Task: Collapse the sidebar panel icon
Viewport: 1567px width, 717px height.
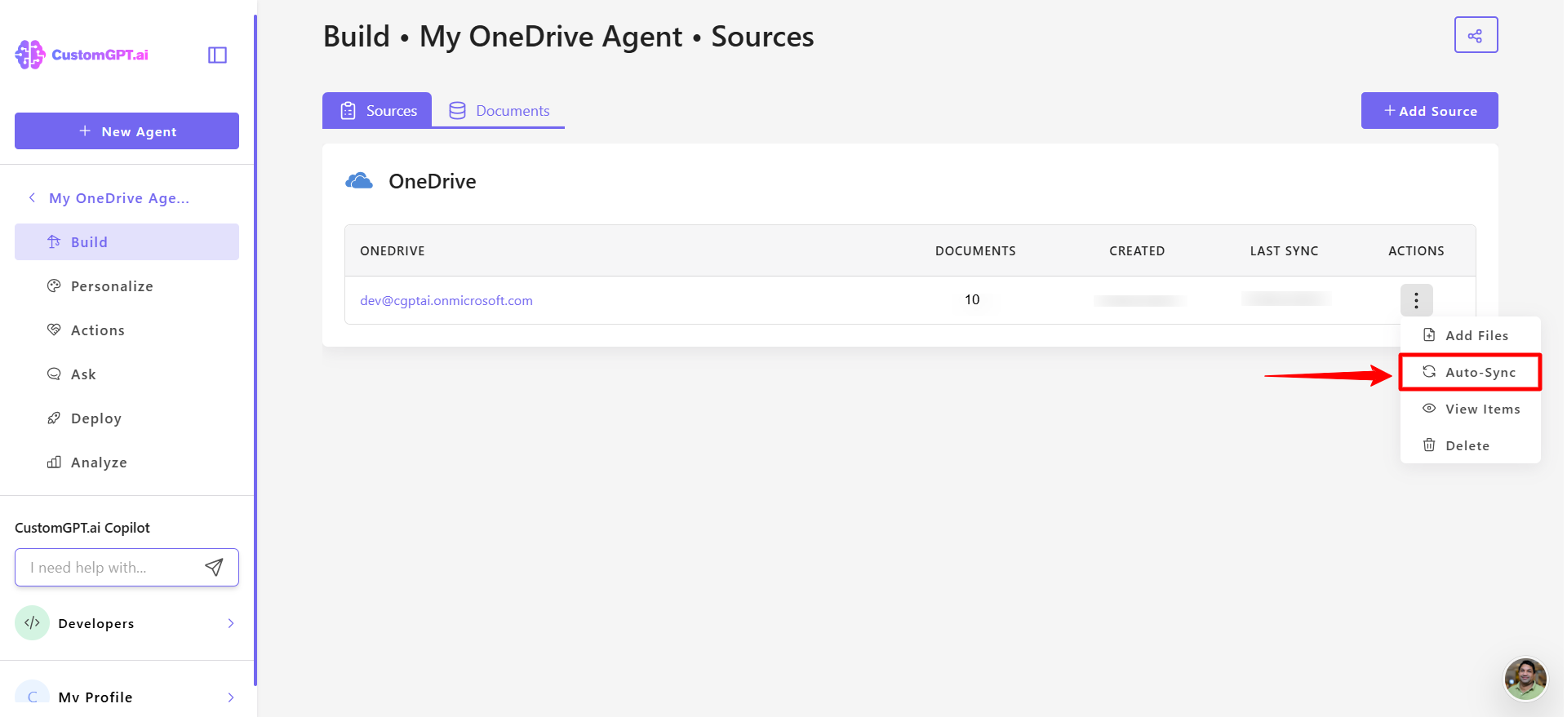Action: tap(217, 55)
